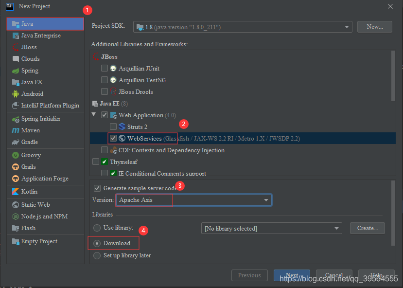Click the Grails icon
This screenshot has width=403, height=288.
click(16, 167)
